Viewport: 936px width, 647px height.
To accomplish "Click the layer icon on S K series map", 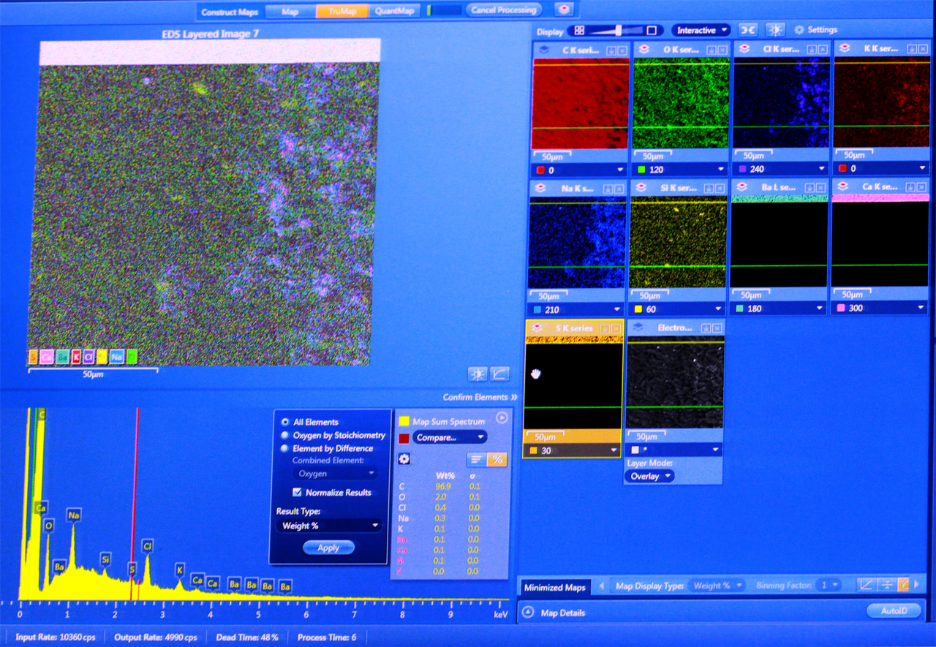I will (x=537, y=328).
